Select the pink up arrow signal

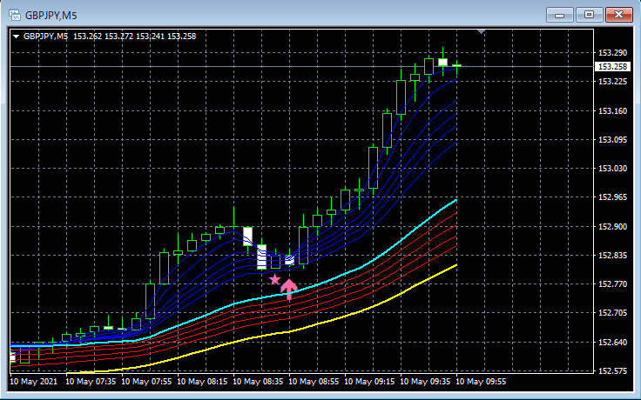(x=289, y=290)
